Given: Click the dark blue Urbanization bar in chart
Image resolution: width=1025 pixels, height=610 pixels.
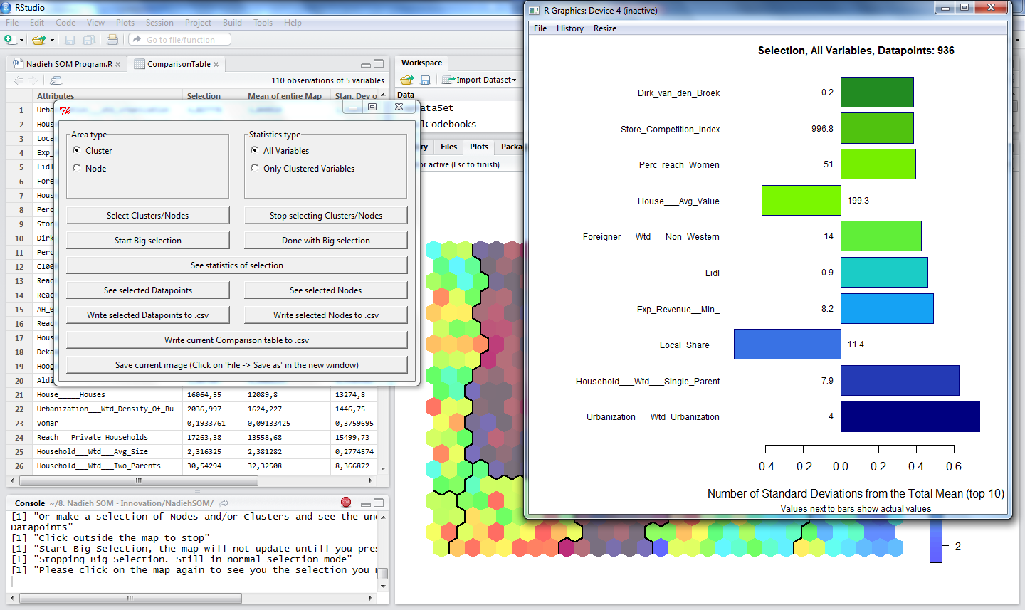Looking at the screenshot, I should pos(910,416).
